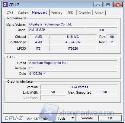125x123 pixels.
Task: Maximize the CPU-Z window
Action: click(x=108, y=5)
